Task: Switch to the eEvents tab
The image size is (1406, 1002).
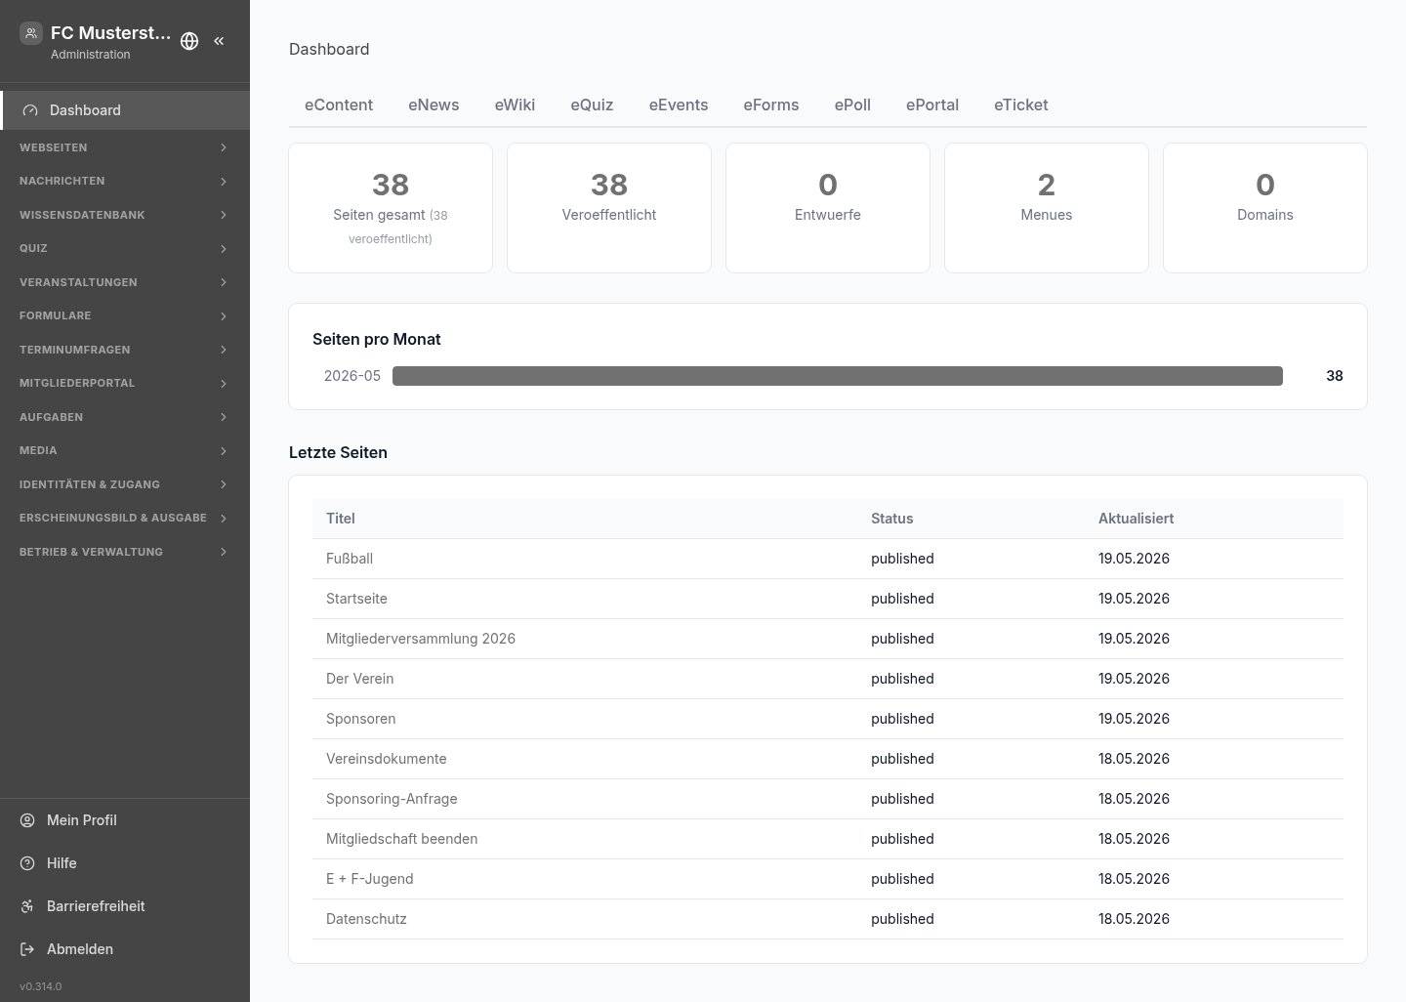Action: point(679,104)
